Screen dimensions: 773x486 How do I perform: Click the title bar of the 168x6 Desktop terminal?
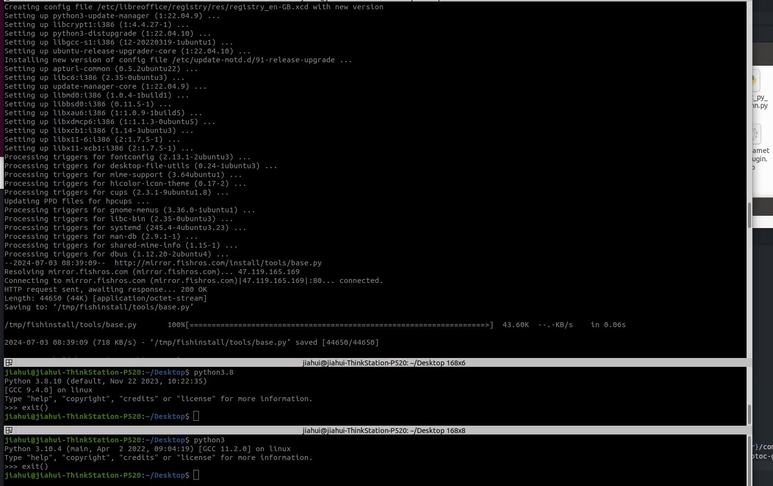click(384, 363)
